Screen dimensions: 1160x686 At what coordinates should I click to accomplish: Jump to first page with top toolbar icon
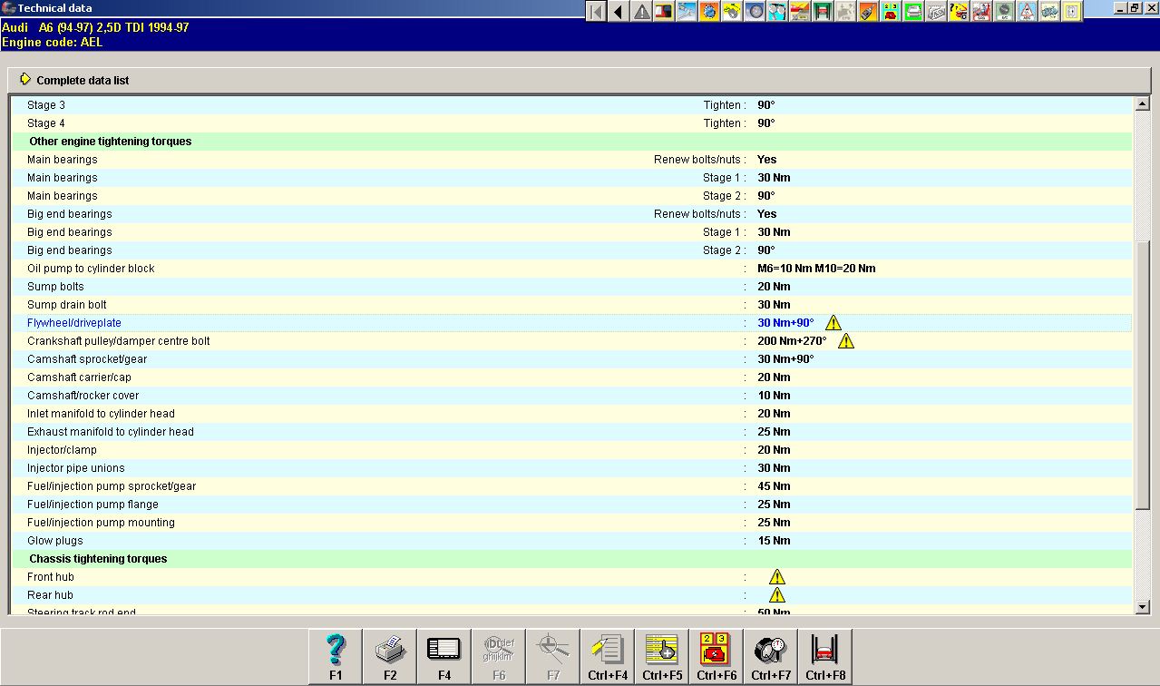point(596,12)
